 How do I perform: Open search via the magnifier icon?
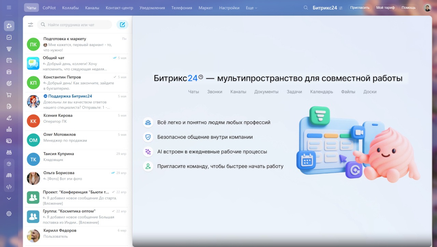(306, 7)
